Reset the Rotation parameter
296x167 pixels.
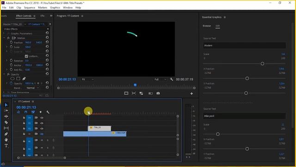tap(47, 60)
